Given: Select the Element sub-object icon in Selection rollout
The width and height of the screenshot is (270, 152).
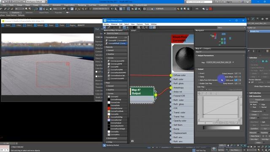Looking at the screenshot, I should coord(266,61).
